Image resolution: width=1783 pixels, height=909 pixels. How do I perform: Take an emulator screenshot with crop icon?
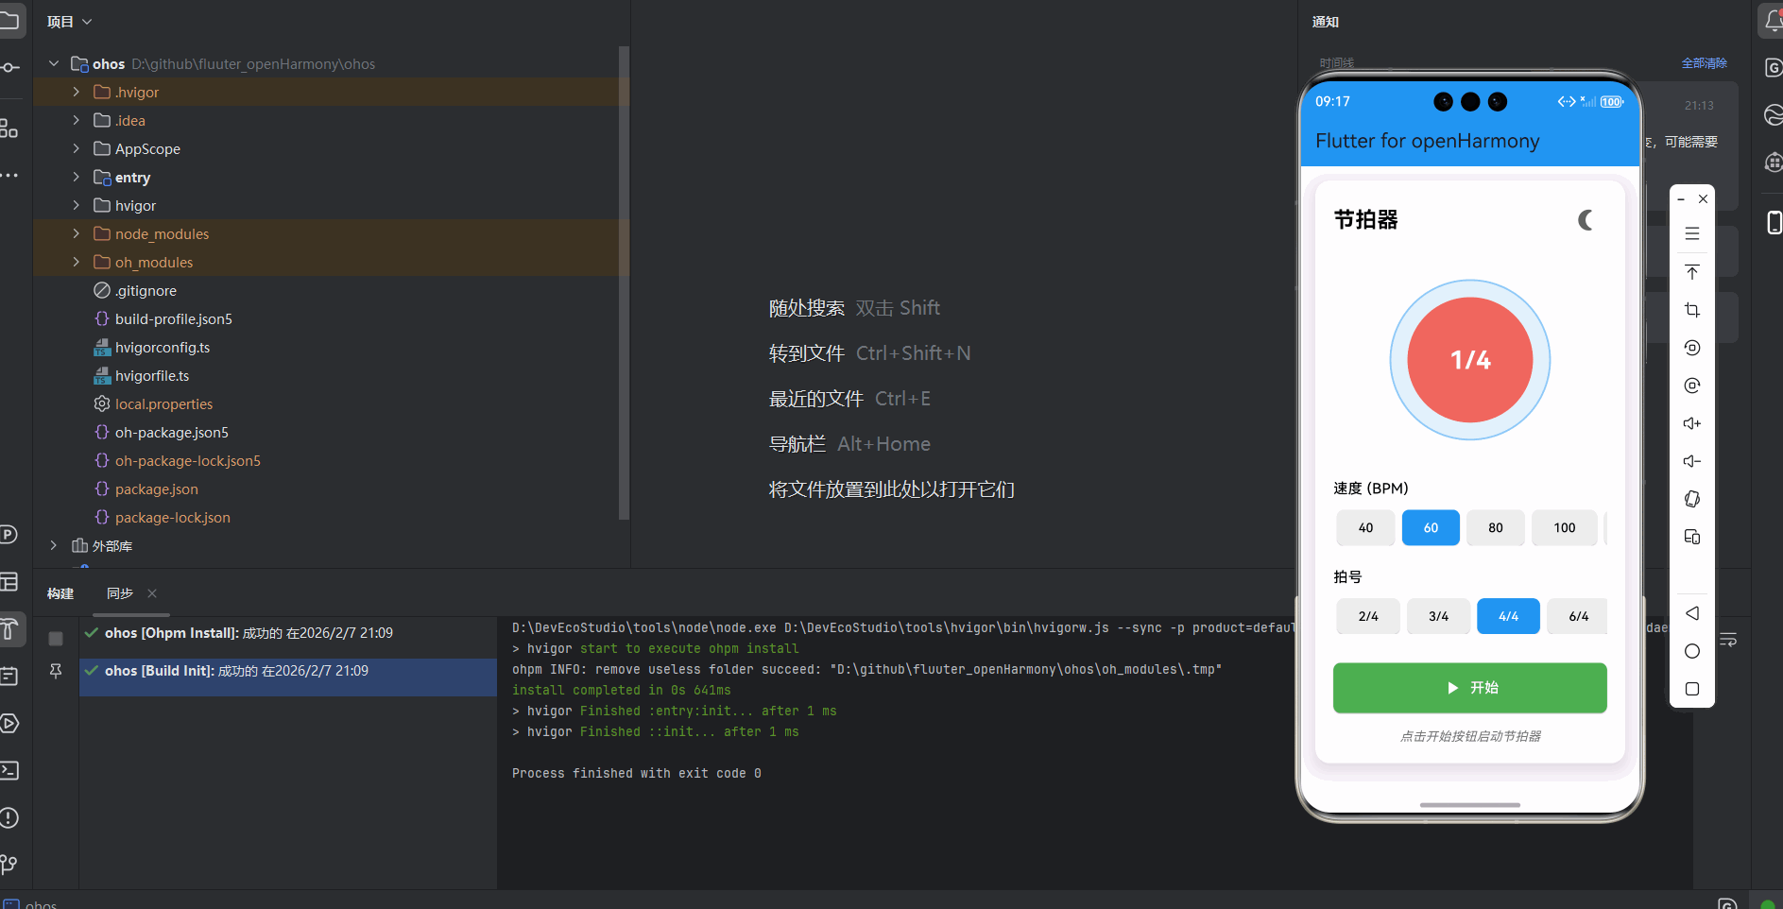click(1692, 310)
